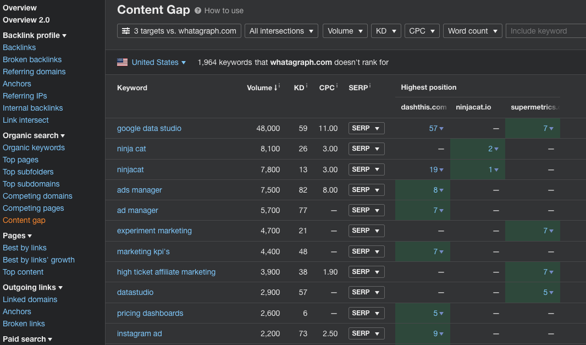Click the 3 targets vs. whatagraph.com button
586x345 pixels.
(179, 31)
